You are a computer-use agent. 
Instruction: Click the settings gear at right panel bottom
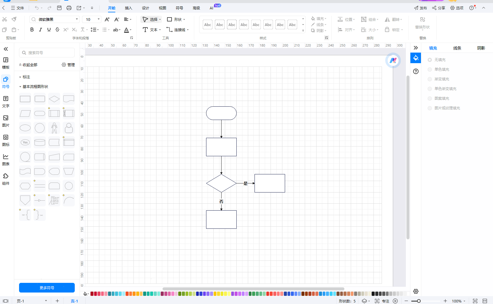[x=416, y=291]
